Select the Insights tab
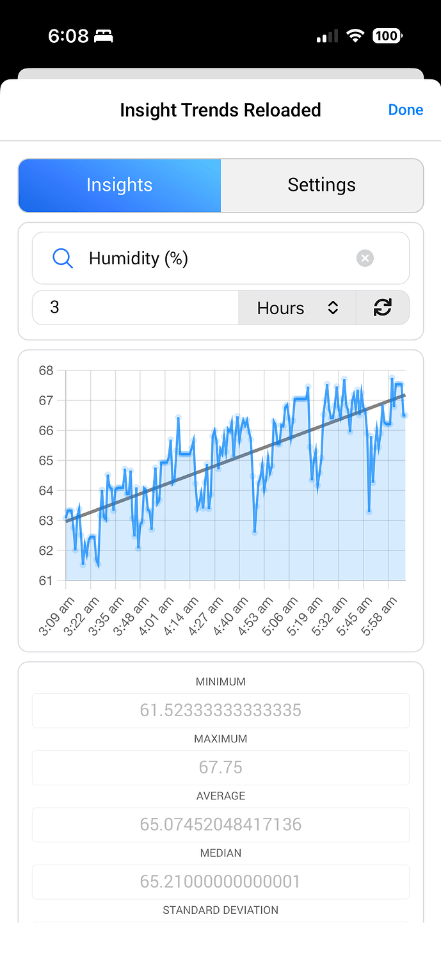The image size is (441, 960). click(120, 185)
